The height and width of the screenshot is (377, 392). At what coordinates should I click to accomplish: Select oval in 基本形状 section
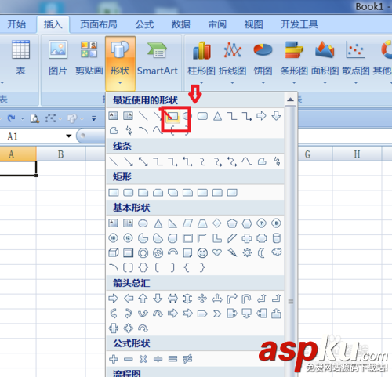pyautogui.click(x=143, y=223)
